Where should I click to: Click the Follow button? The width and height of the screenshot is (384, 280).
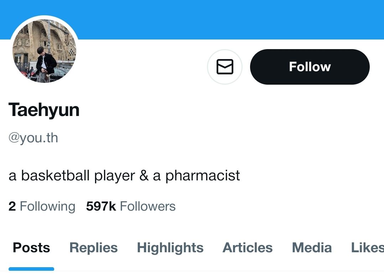310,67
